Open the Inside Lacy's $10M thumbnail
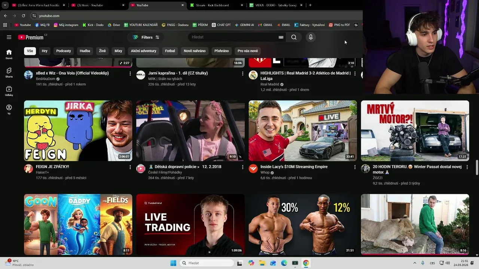This screenshot has height=269, width=479. pos(303,131)
